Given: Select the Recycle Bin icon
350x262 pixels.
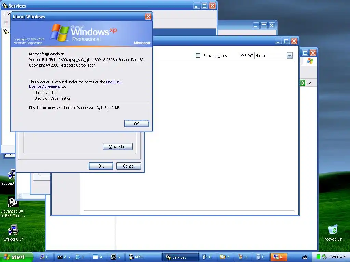Looking at the screenshot, I should [x=333, y=233].
